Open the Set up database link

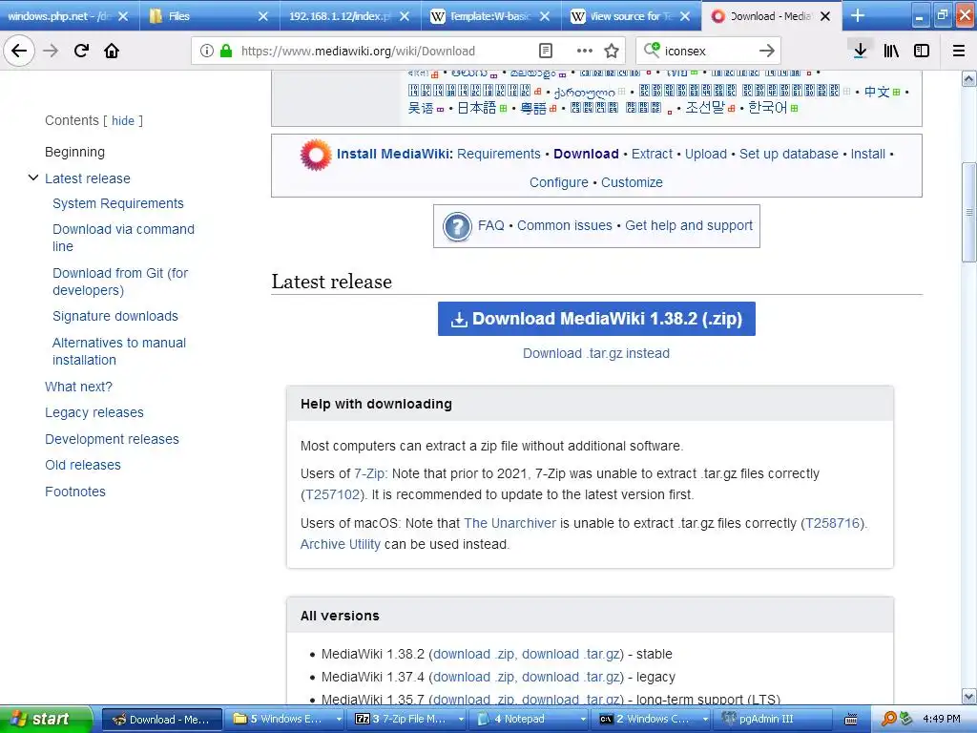click(x=788, y=154)
